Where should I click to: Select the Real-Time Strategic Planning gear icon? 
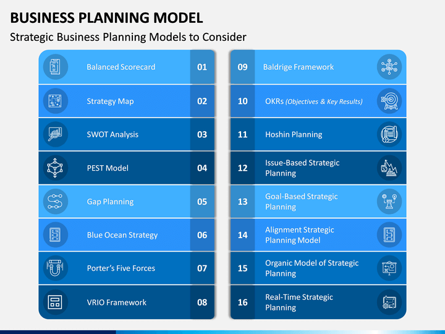[389, 302]
